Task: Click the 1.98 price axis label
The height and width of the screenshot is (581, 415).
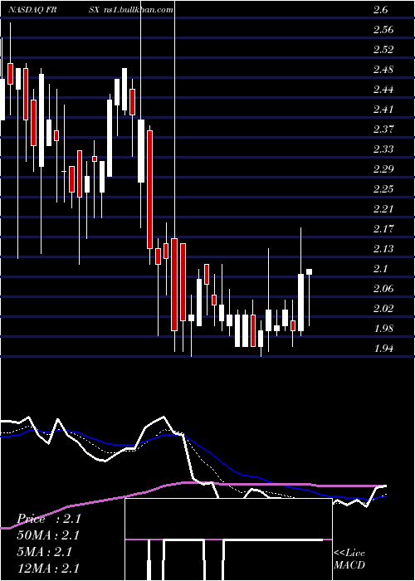Action: coord(383,329)
